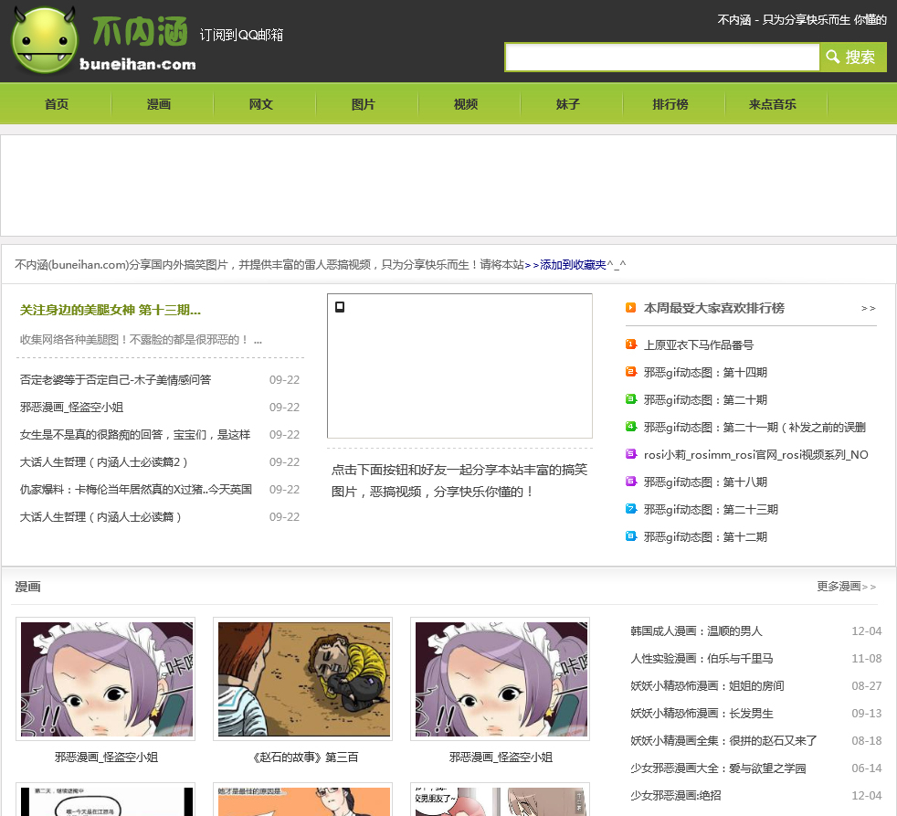The height and width of the screenshot is (816, 897).
Task: Click rank 5 badge next to rosi小莉
Action: click(631, 454)
